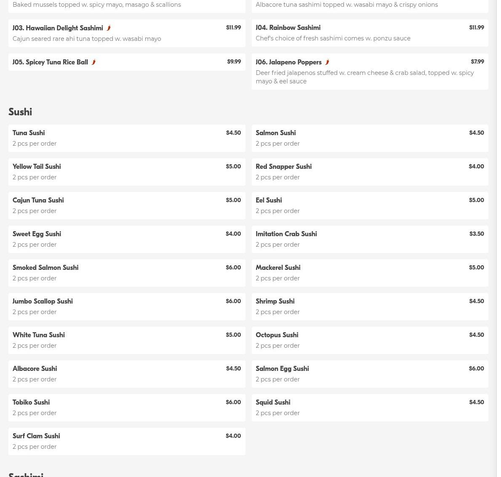Click the Sushi section heading
The image size is (501, 477).
20,112
